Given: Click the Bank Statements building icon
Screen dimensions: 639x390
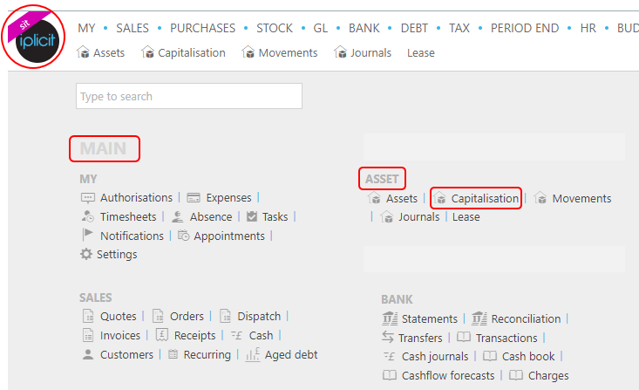Looking at the screenshot, I should point(390,319).
